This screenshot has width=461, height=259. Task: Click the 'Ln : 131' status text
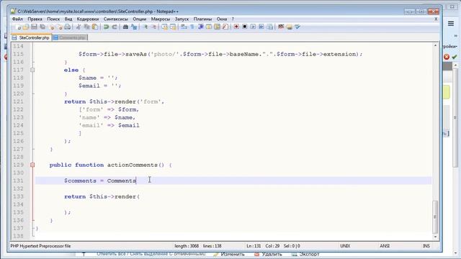[254, 246]
